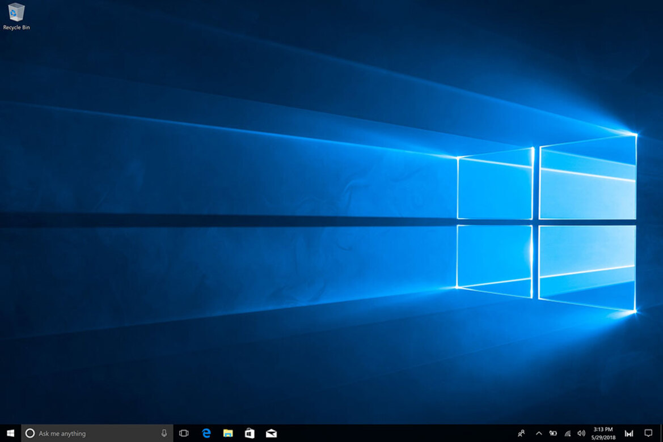The width and height of the screenshot is (663, 442).
Task: Click the Show desktop strip at taskbar end
Action: click(661, 433)
